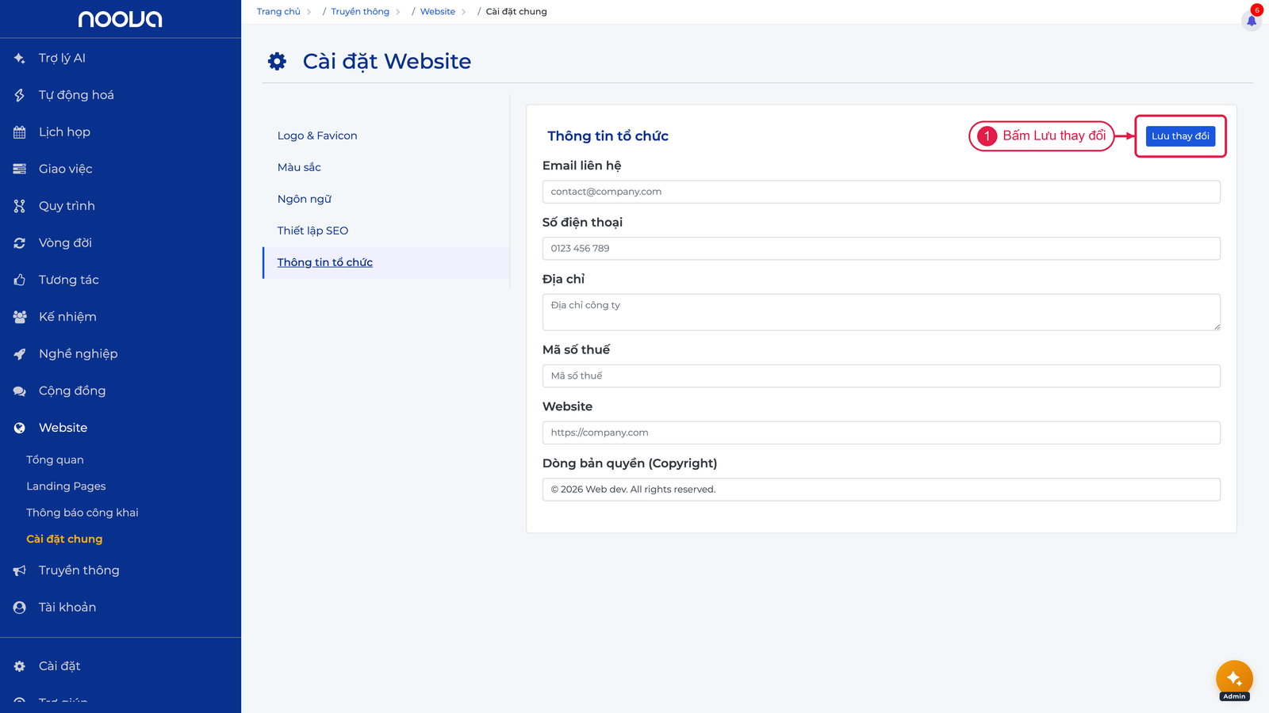Click the Truyền thông megaphone icon
This screenshot has height=713, width=1269.
point(20,570)
